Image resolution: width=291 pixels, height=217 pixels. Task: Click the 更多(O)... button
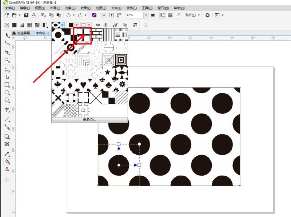pyautogui.click(x=89, y=119)
